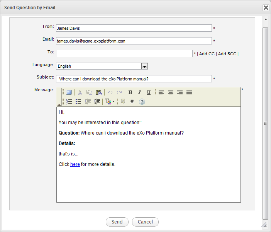Insert a bulleted list
The width and height of the screenshot is (271, 232).
click(78, 102)
